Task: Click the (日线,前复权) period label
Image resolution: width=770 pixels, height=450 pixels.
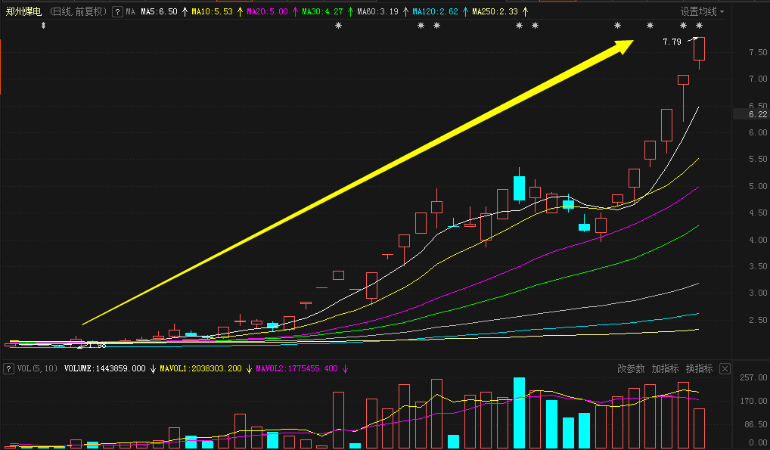Action: 79,11
